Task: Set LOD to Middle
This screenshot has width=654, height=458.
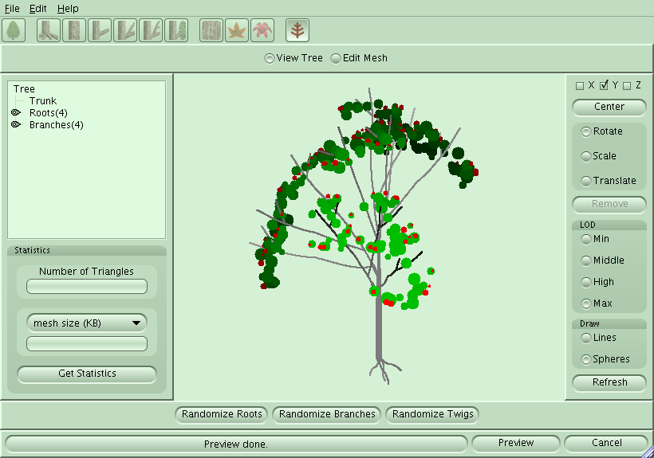Action: tap(586, 260)
